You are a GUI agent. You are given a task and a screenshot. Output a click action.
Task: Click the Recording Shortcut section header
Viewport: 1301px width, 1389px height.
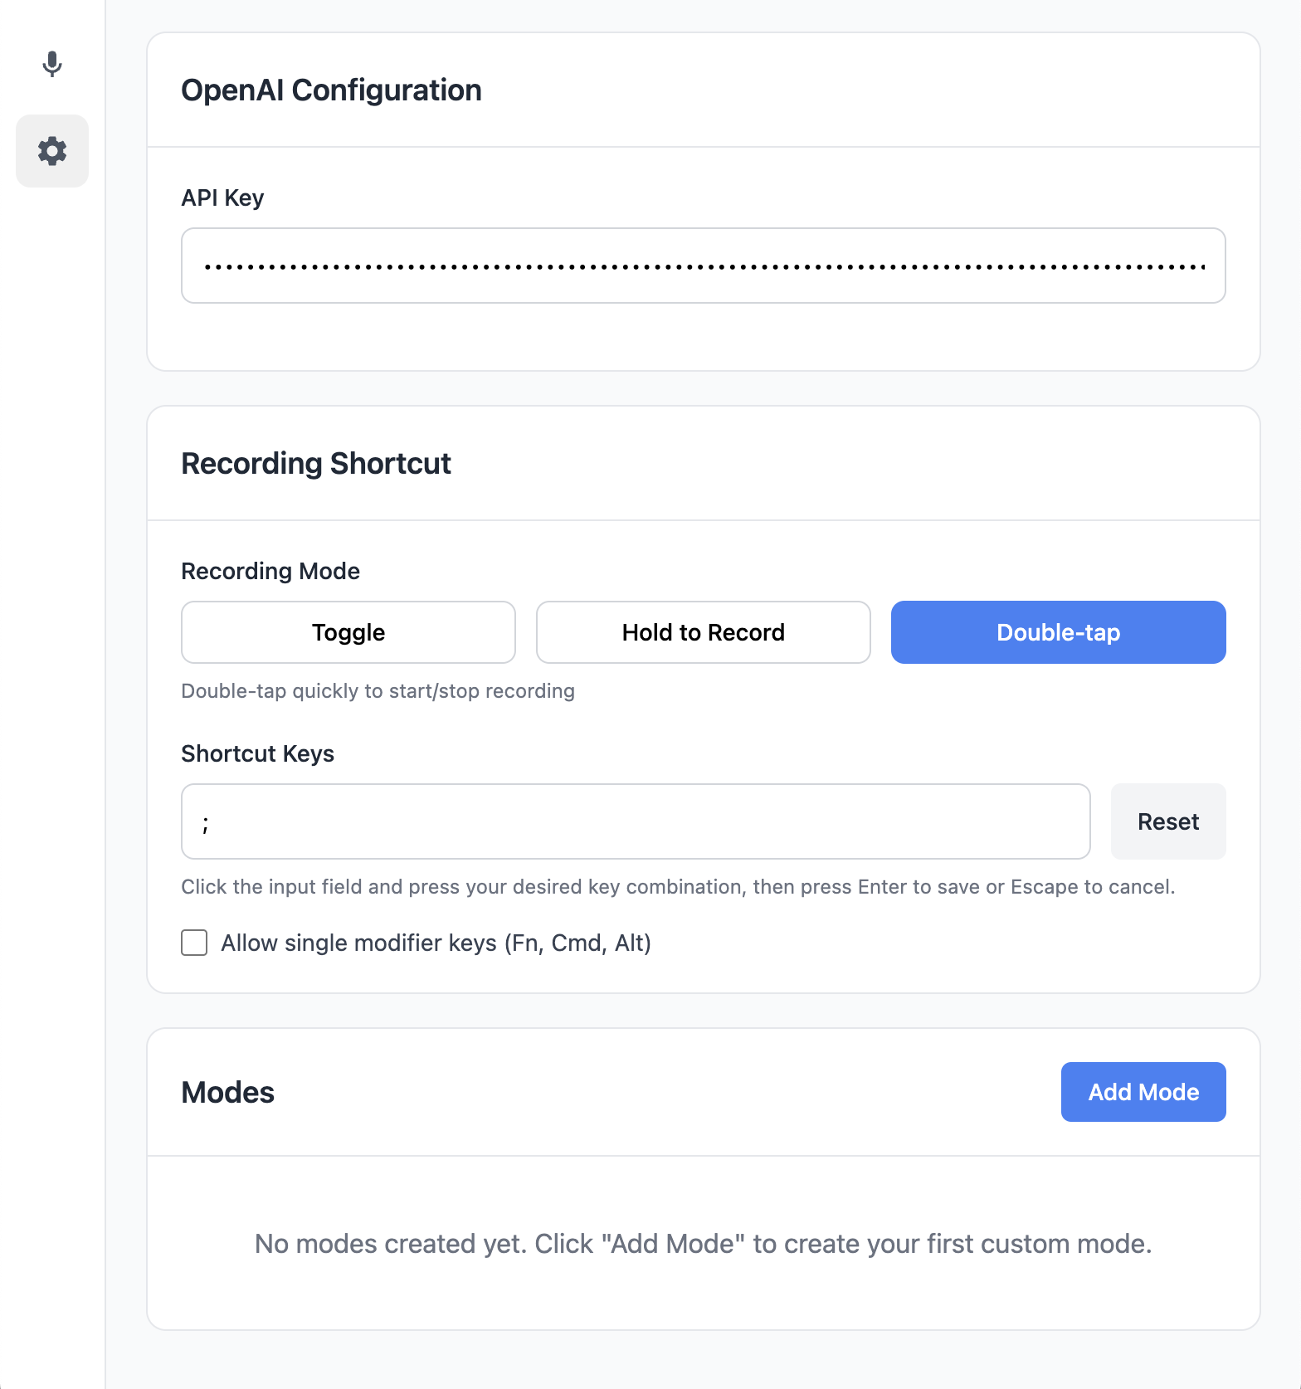pyautogui.click(x=316, y=463)
